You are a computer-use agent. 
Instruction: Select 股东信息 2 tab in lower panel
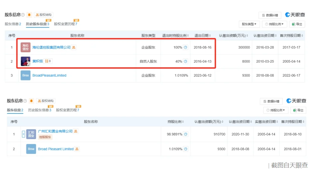coord(15,110)
